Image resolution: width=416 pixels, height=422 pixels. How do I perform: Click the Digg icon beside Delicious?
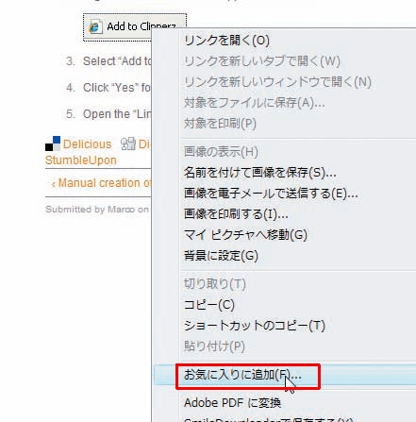pyautogui.click(x=128, y=143)
